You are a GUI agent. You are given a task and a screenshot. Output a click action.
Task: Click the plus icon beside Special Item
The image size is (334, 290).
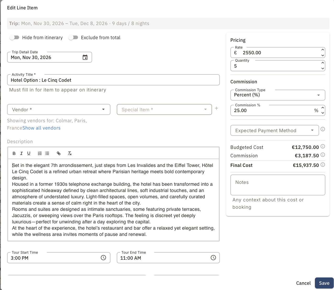point(216,108)
